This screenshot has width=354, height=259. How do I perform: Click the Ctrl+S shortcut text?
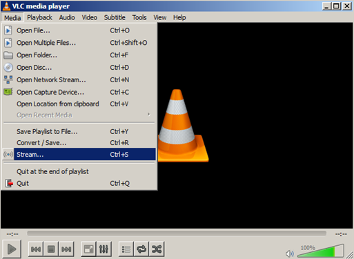(x=119, y=154)
